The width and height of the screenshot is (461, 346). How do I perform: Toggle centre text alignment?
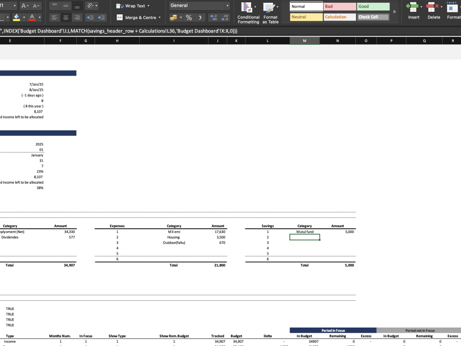pos(65,17)
